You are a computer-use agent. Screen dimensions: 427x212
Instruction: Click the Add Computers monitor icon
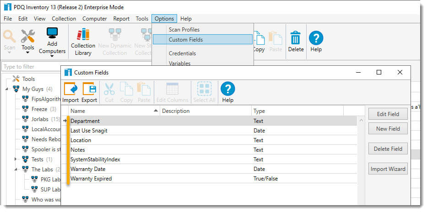pos(52,33)
